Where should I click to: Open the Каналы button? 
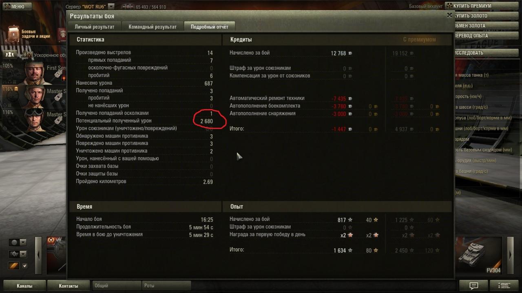pos(24,286)
